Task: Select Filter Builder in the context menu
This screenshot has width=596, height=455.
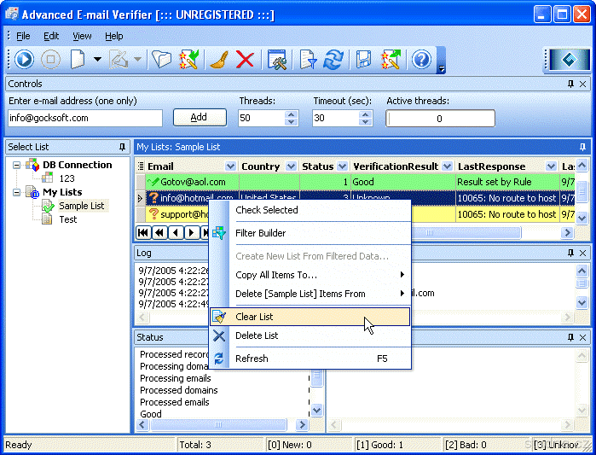Action: click(x=260, y=233)
